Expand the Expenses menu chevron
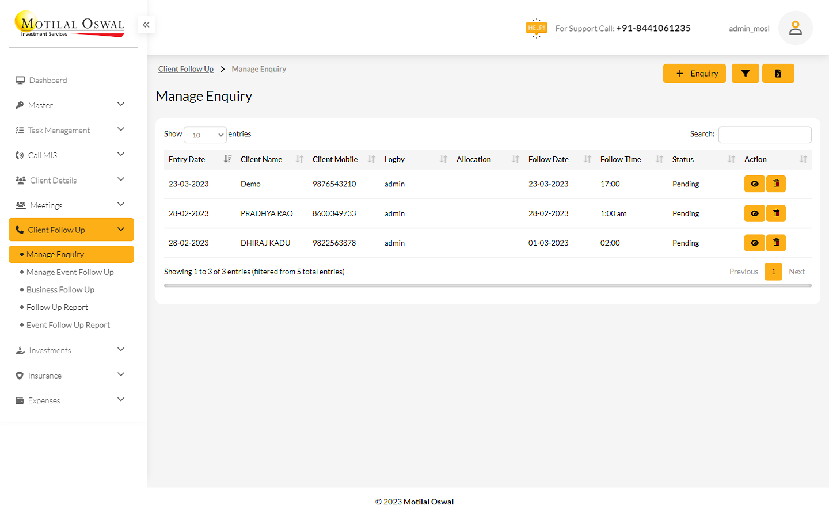Image resolution: width=829 pixels, height=516 pixels. pyautogui.click(x=121, y=399)
